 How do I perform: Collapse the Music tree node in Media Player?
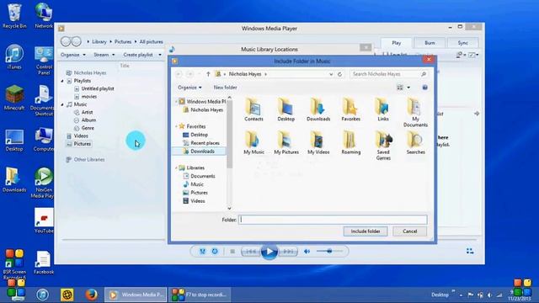tap(62, 104)
